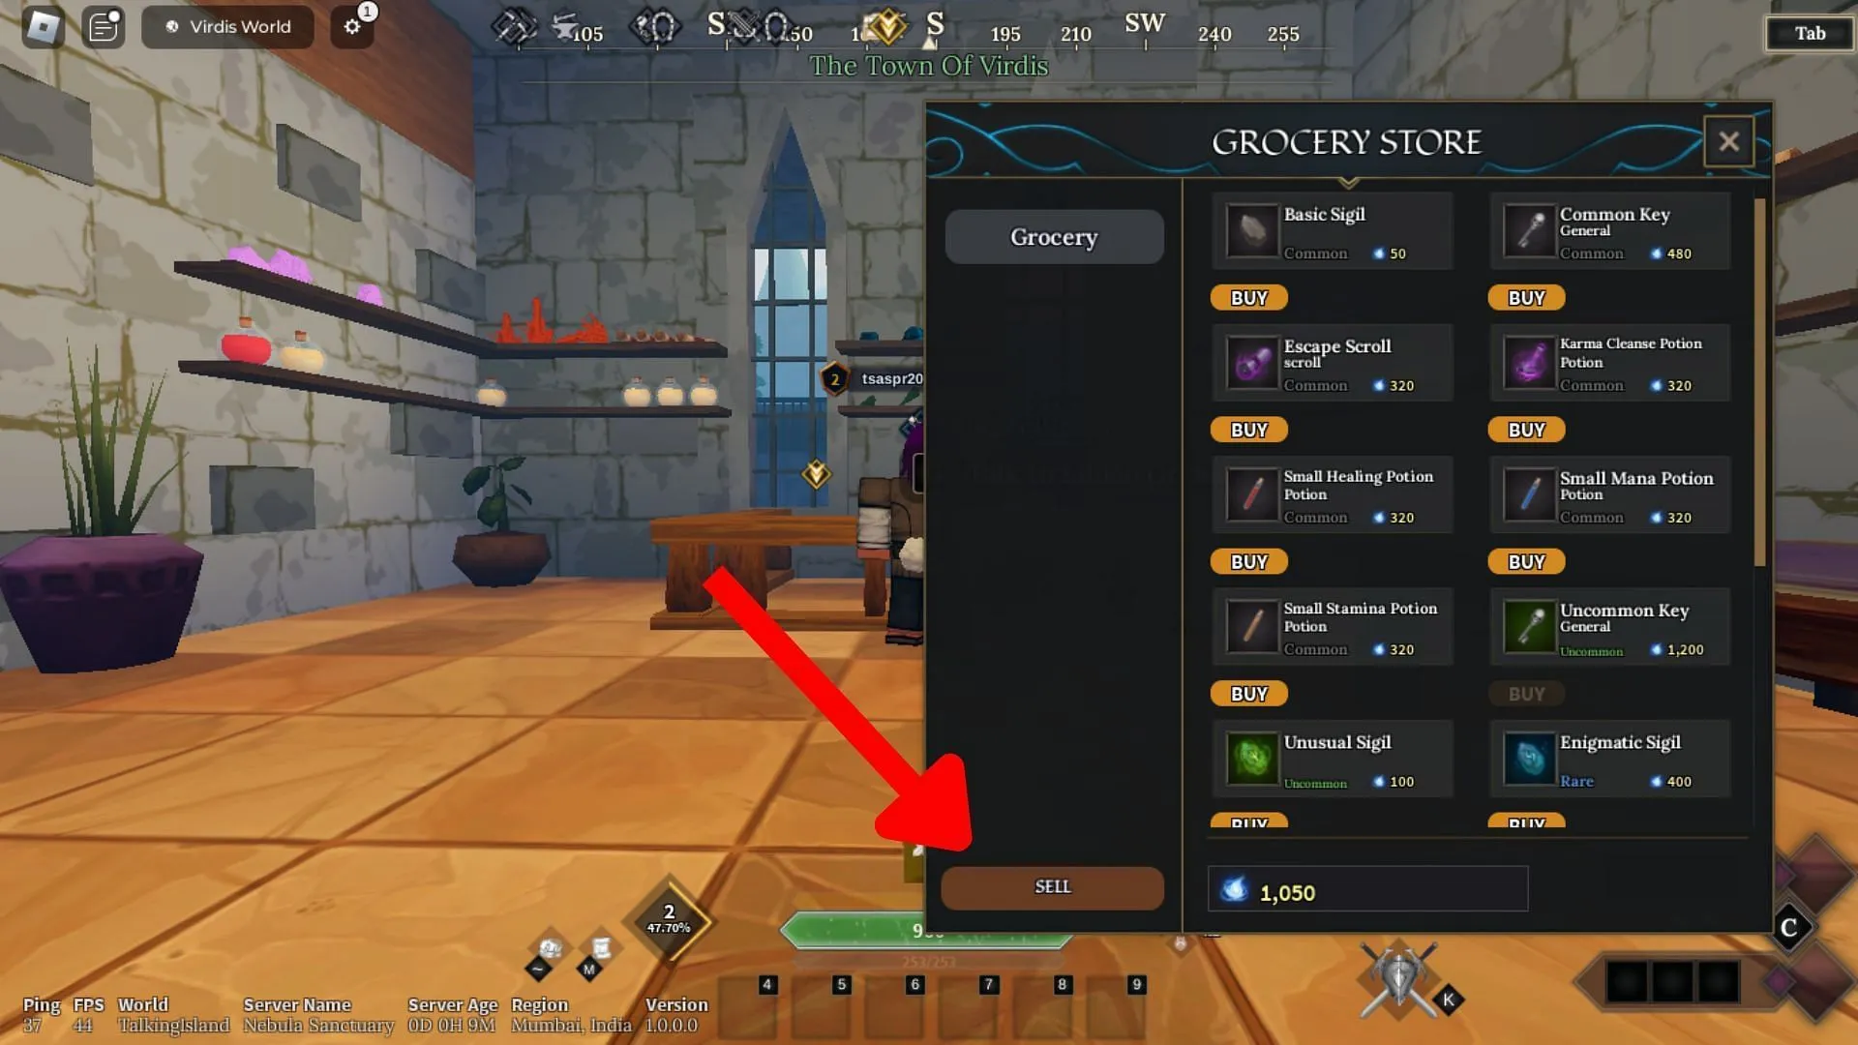1858x1045 pixels.
Task: Close the Grocery Store panel
Action: [x=1729, y=140]
